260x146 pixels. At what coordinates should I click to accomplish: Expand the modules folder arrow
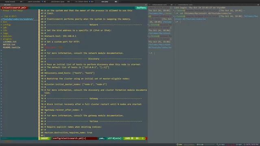tap(1, 36)
